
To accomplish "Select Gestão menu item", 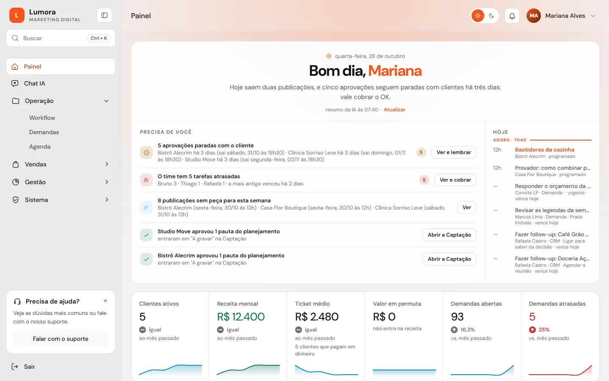I will 61,182.
